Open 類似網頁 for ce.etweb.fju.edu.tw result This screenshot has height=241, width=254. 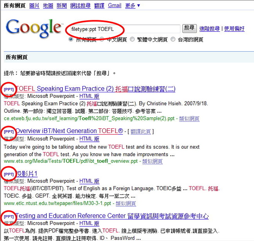(x=189, y=119)
